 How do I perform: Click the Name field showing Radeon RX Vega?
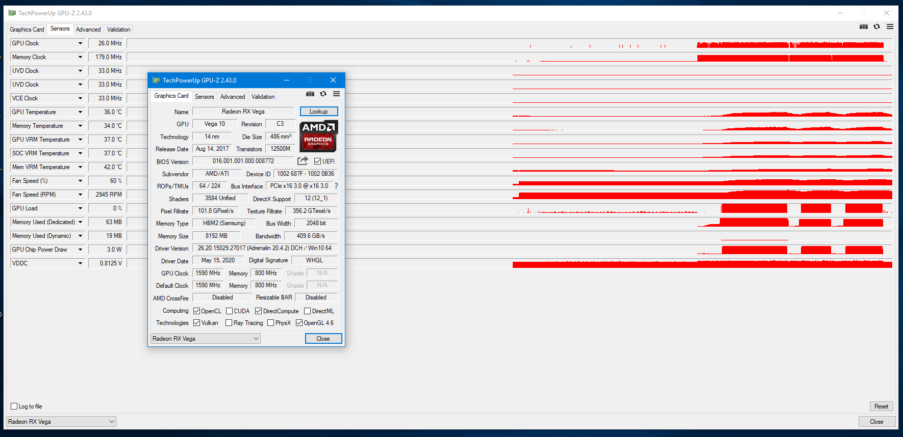[243, 111]
